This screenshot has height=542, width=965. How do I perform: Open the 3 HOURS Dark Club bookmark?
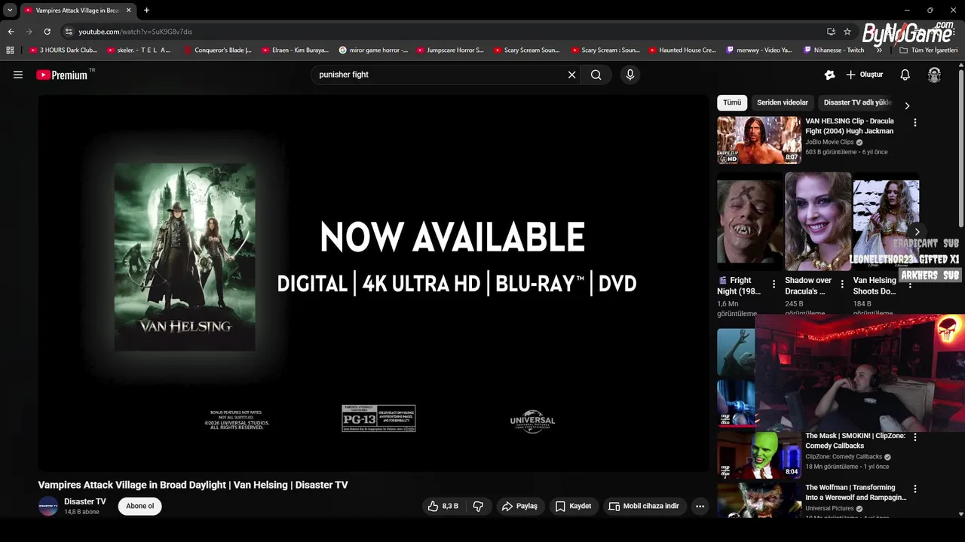[x=63, y=50]
